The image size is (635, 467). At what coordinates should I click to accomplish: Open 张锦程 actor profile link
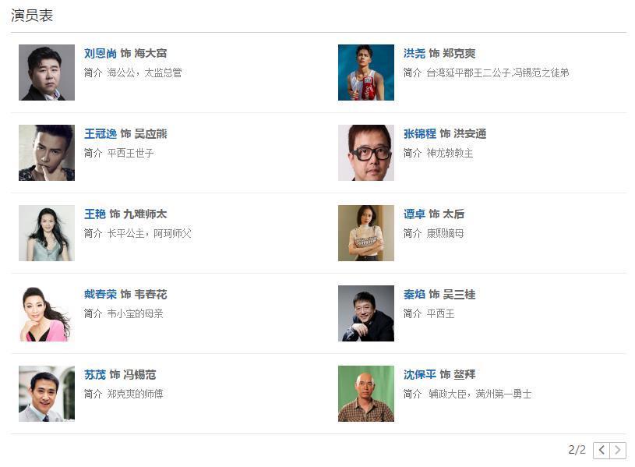(x=420, y=134)
